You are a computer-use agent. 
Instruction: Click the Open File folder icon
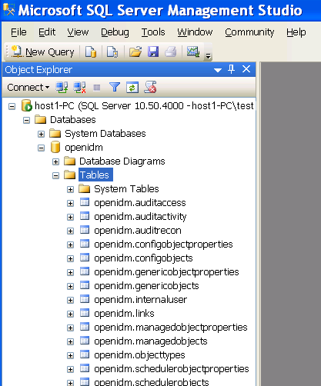[x=135, y=52]
